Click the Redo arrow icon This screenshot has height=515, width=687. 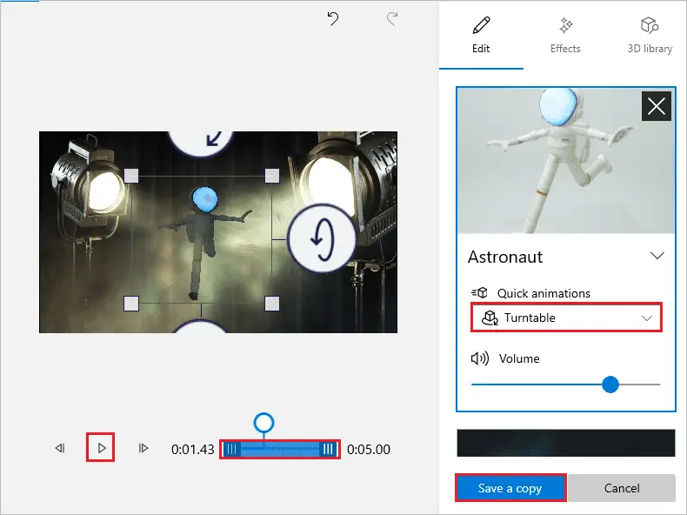coord(392,19)
